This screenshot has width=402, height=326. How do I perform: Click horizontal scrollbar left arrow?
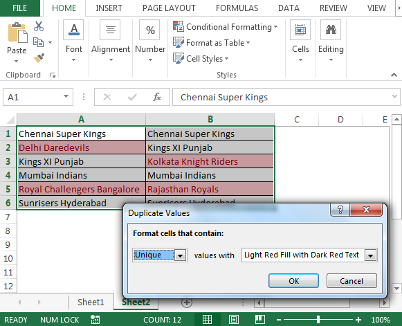pos(259,303)
